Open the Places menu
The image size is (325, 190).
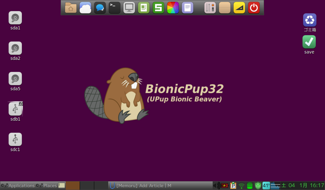tap(46, 186)
